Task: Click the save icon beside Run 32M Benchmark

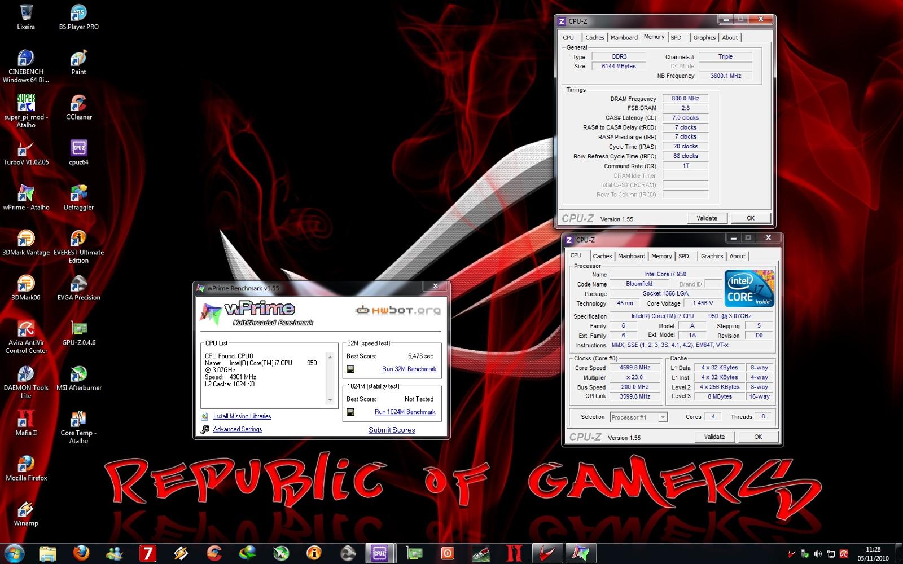Action: [x=350, y=369]
